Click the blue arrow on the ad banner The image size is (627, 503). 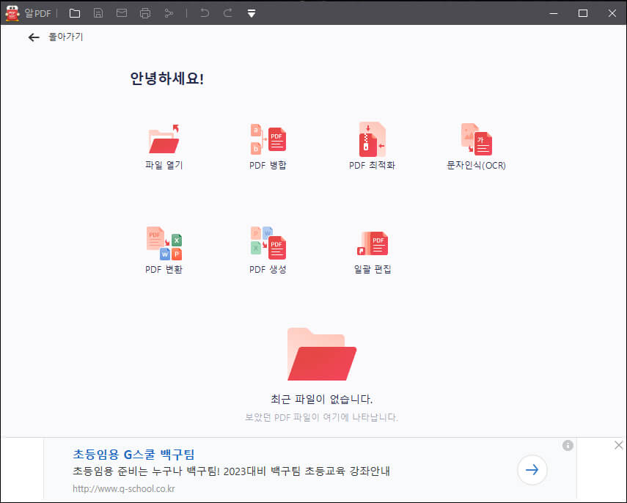click(x=532, y=470)
